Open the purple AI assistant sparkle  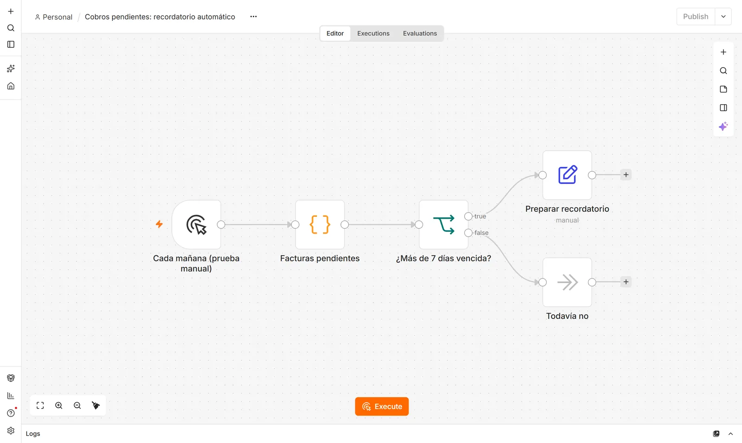tap(723, 127)
